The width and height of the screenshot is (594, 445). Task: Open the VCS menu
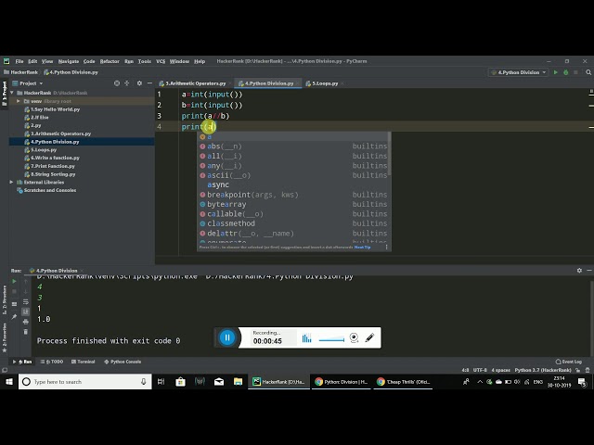click(161, 61)
